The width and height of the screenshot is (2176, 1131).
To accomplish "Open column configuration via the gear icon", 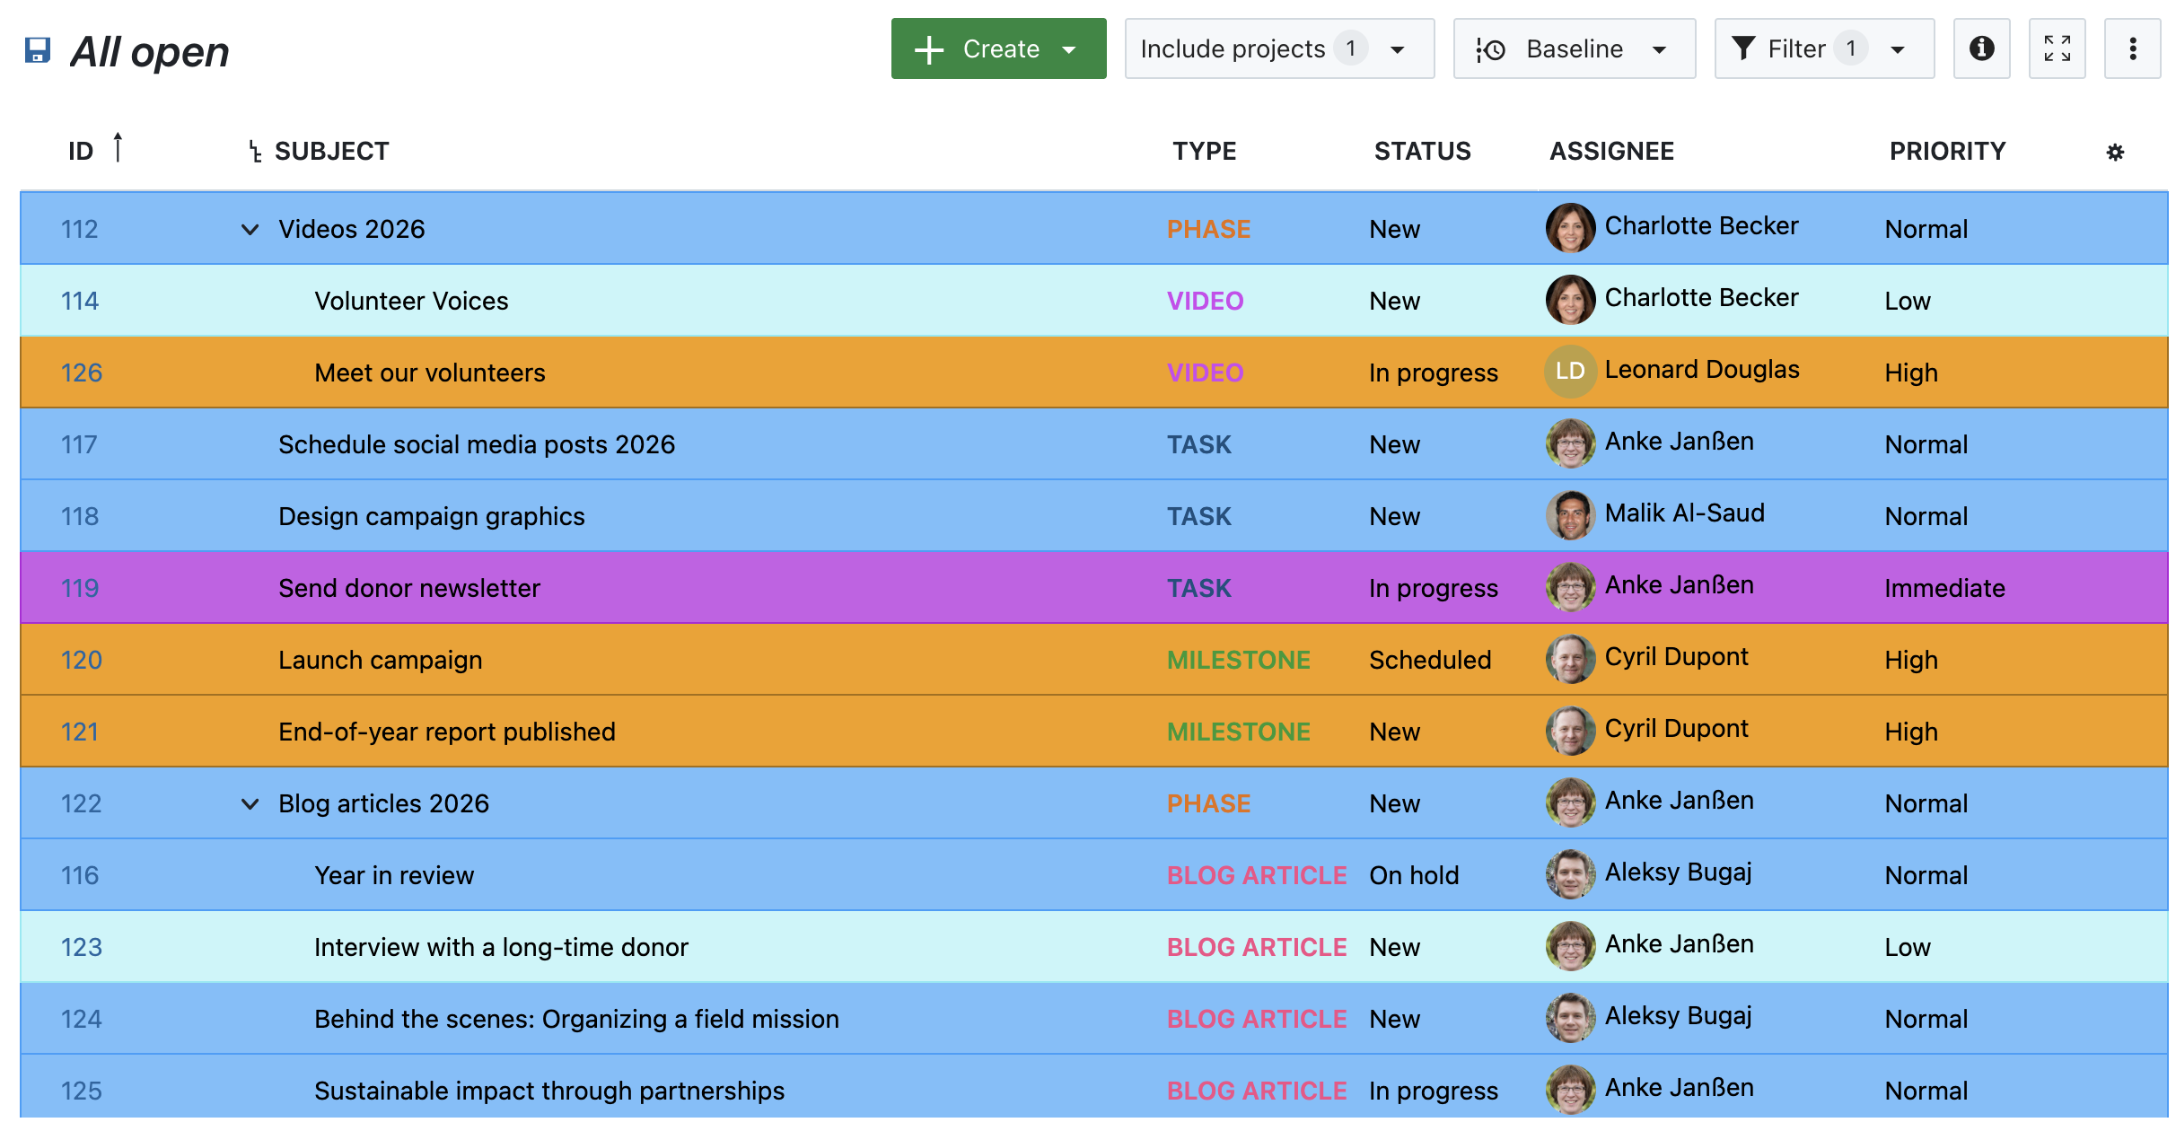I will click(x=2117, y=152).
